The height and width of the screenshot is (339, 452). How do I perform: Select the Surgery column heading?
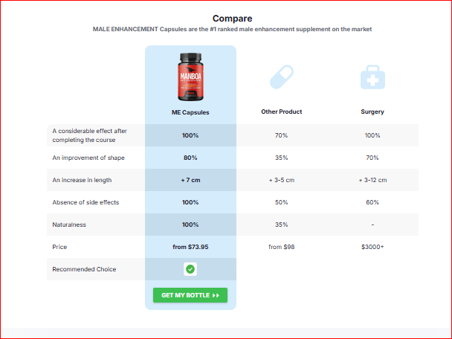click(x=372, y=112)
